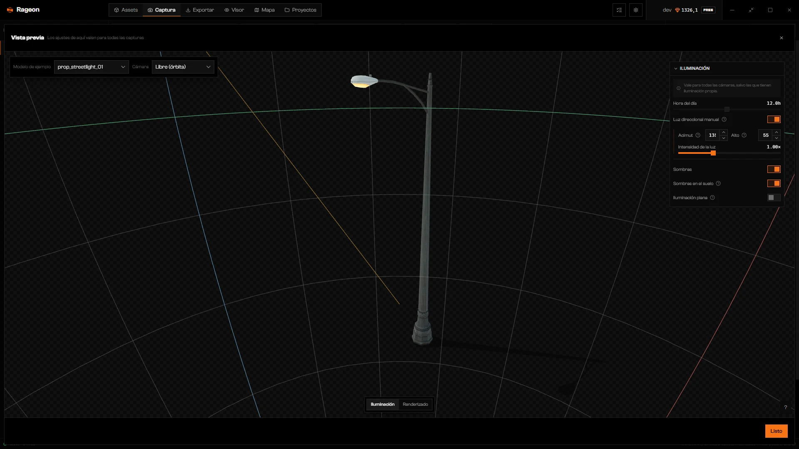The width and height of the screenshot is (799, 449).
Task: Click the Listo button
Action: [x=777, y=431]
